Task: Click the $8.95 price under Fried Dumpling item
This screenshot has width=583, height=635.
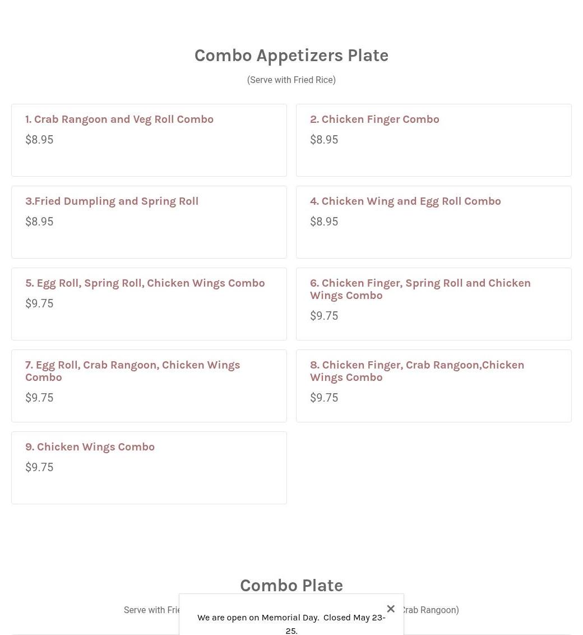Action: (x=39, y=222)
